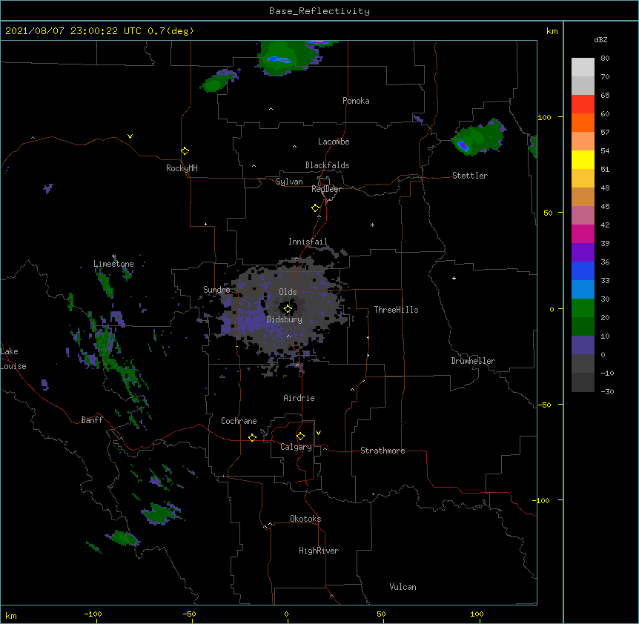Click the yellow v marker northwest of RockyMH
This screenshot has width=639, height=624.
coord(130,136)
